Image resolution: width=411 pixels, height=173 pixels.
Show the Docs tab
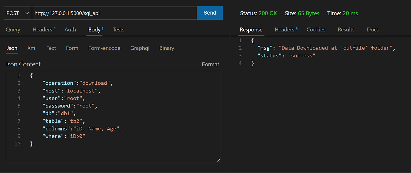373,30
